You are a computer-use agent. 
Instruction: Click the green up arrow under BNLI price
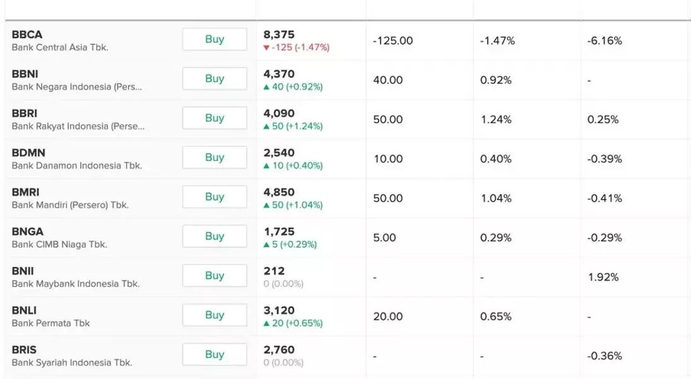tap(267, 323)
